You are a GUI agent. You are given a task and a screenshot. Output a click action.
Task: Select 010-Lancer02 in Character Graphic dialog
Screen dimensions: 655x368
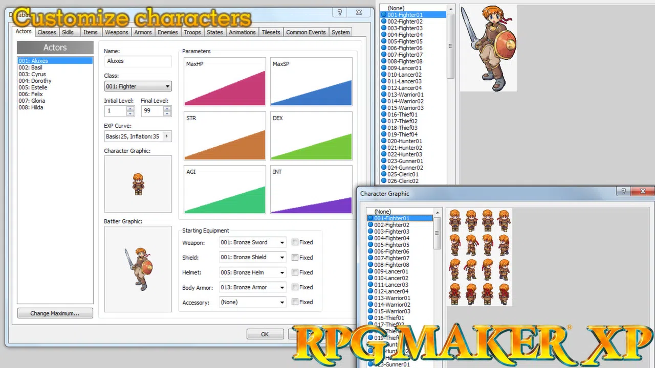click(x=391, y=278)
